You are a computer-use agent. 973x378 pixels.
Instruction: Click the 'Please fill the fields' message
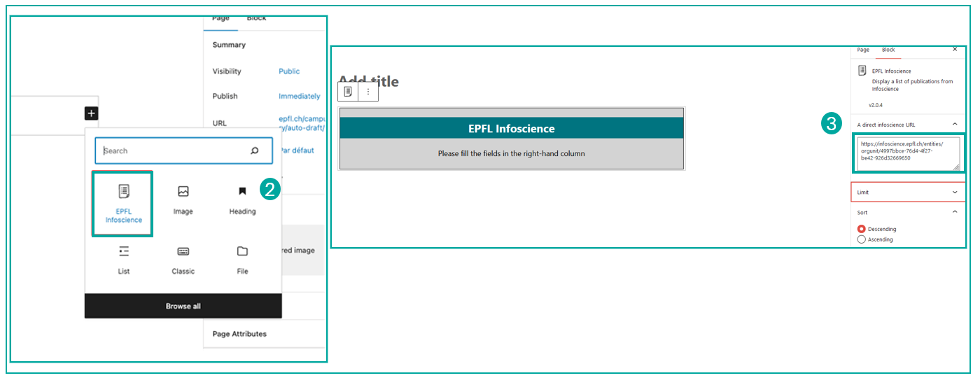(x=511, y=153)
